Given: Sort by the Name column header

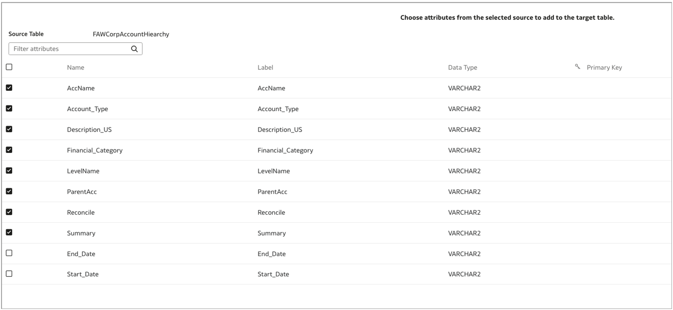Looking at the screenshot, I should 76,67.
